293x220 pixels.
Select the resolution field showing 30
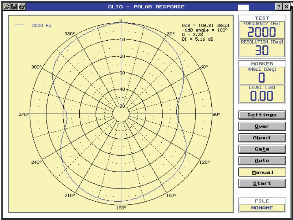pyautogui.click(x=262, y=48)
